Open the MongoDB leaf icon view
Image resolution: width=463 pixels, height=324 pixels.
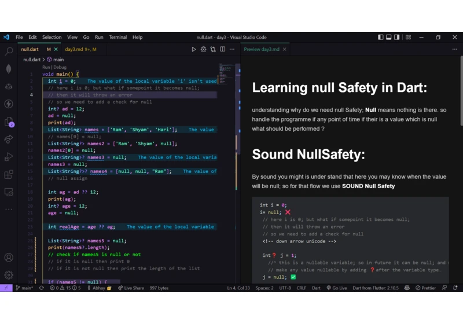[x=9, y=69]
